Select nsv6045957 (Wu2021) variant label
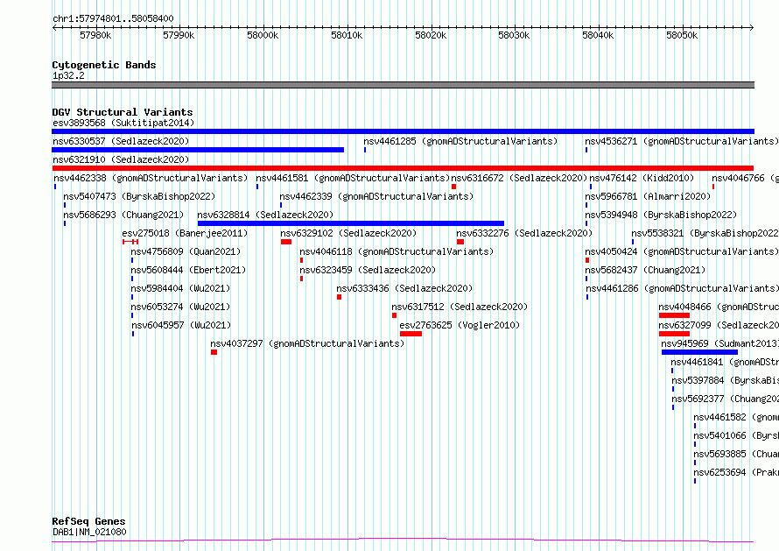 point(181,325)
